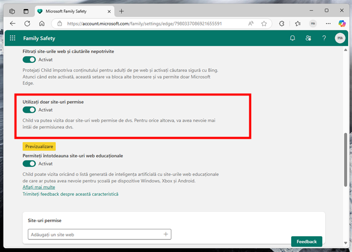This screenshot has width=352, height=252.
Task: Toggle Filtrați site-urile web și căutările nepotrivite
Action: point(29,60)
